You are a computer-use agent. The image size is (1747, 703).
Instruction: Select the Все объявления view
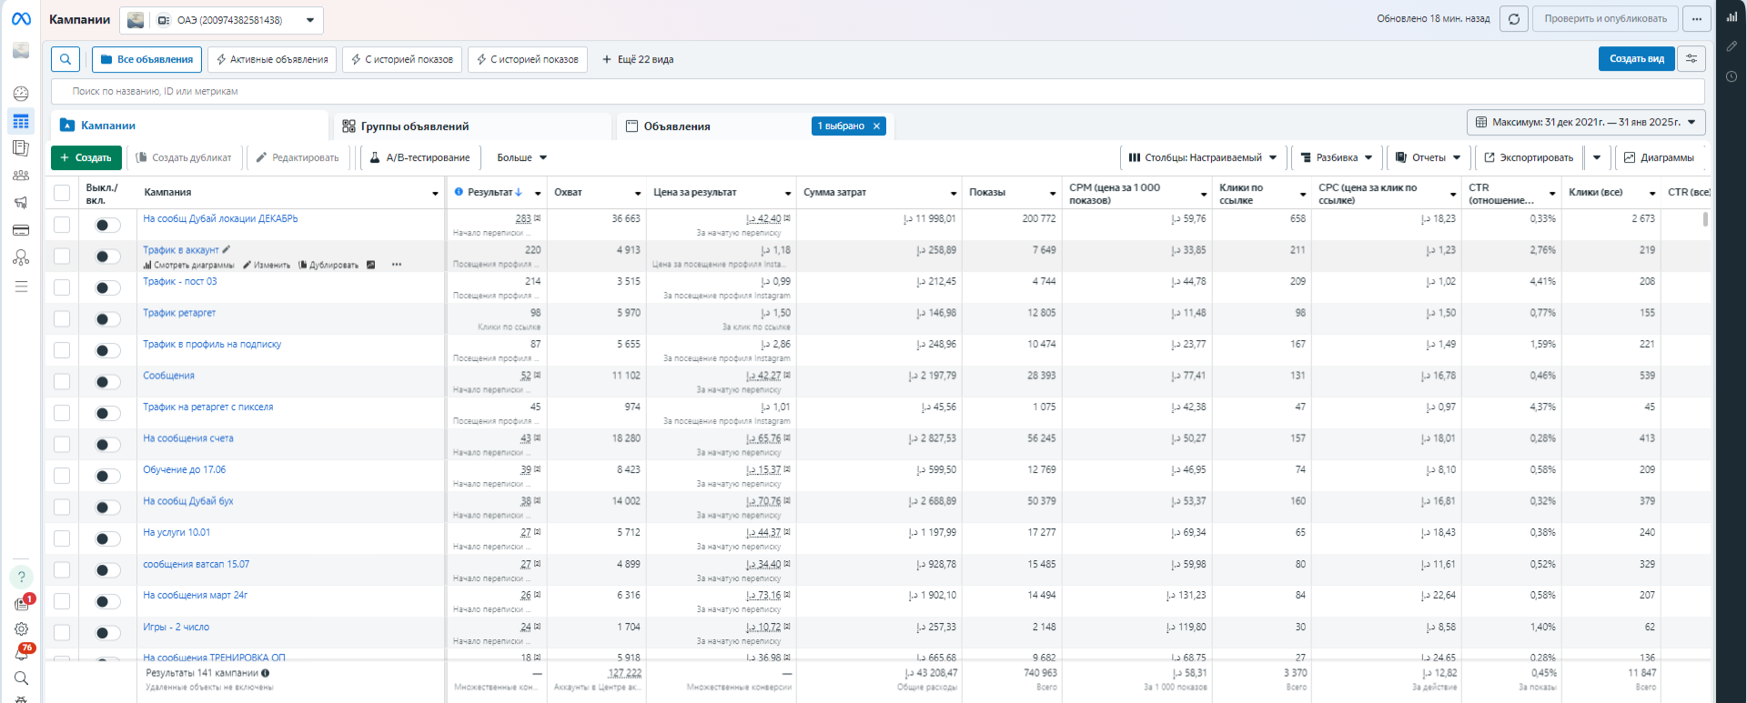coord(146,59)
